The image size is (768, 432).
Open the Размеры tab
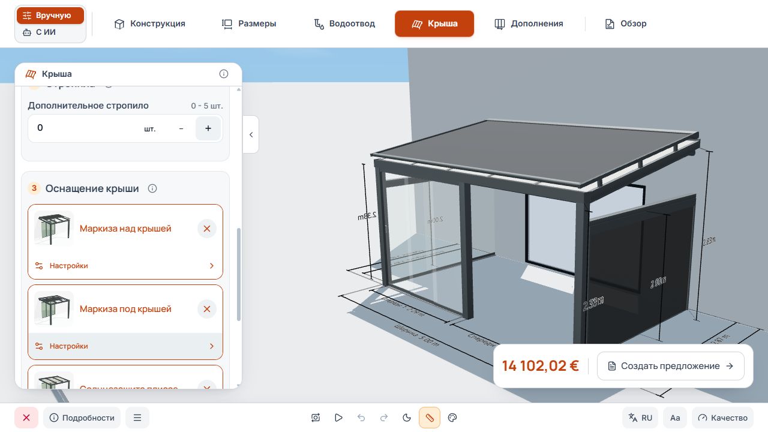249,24
